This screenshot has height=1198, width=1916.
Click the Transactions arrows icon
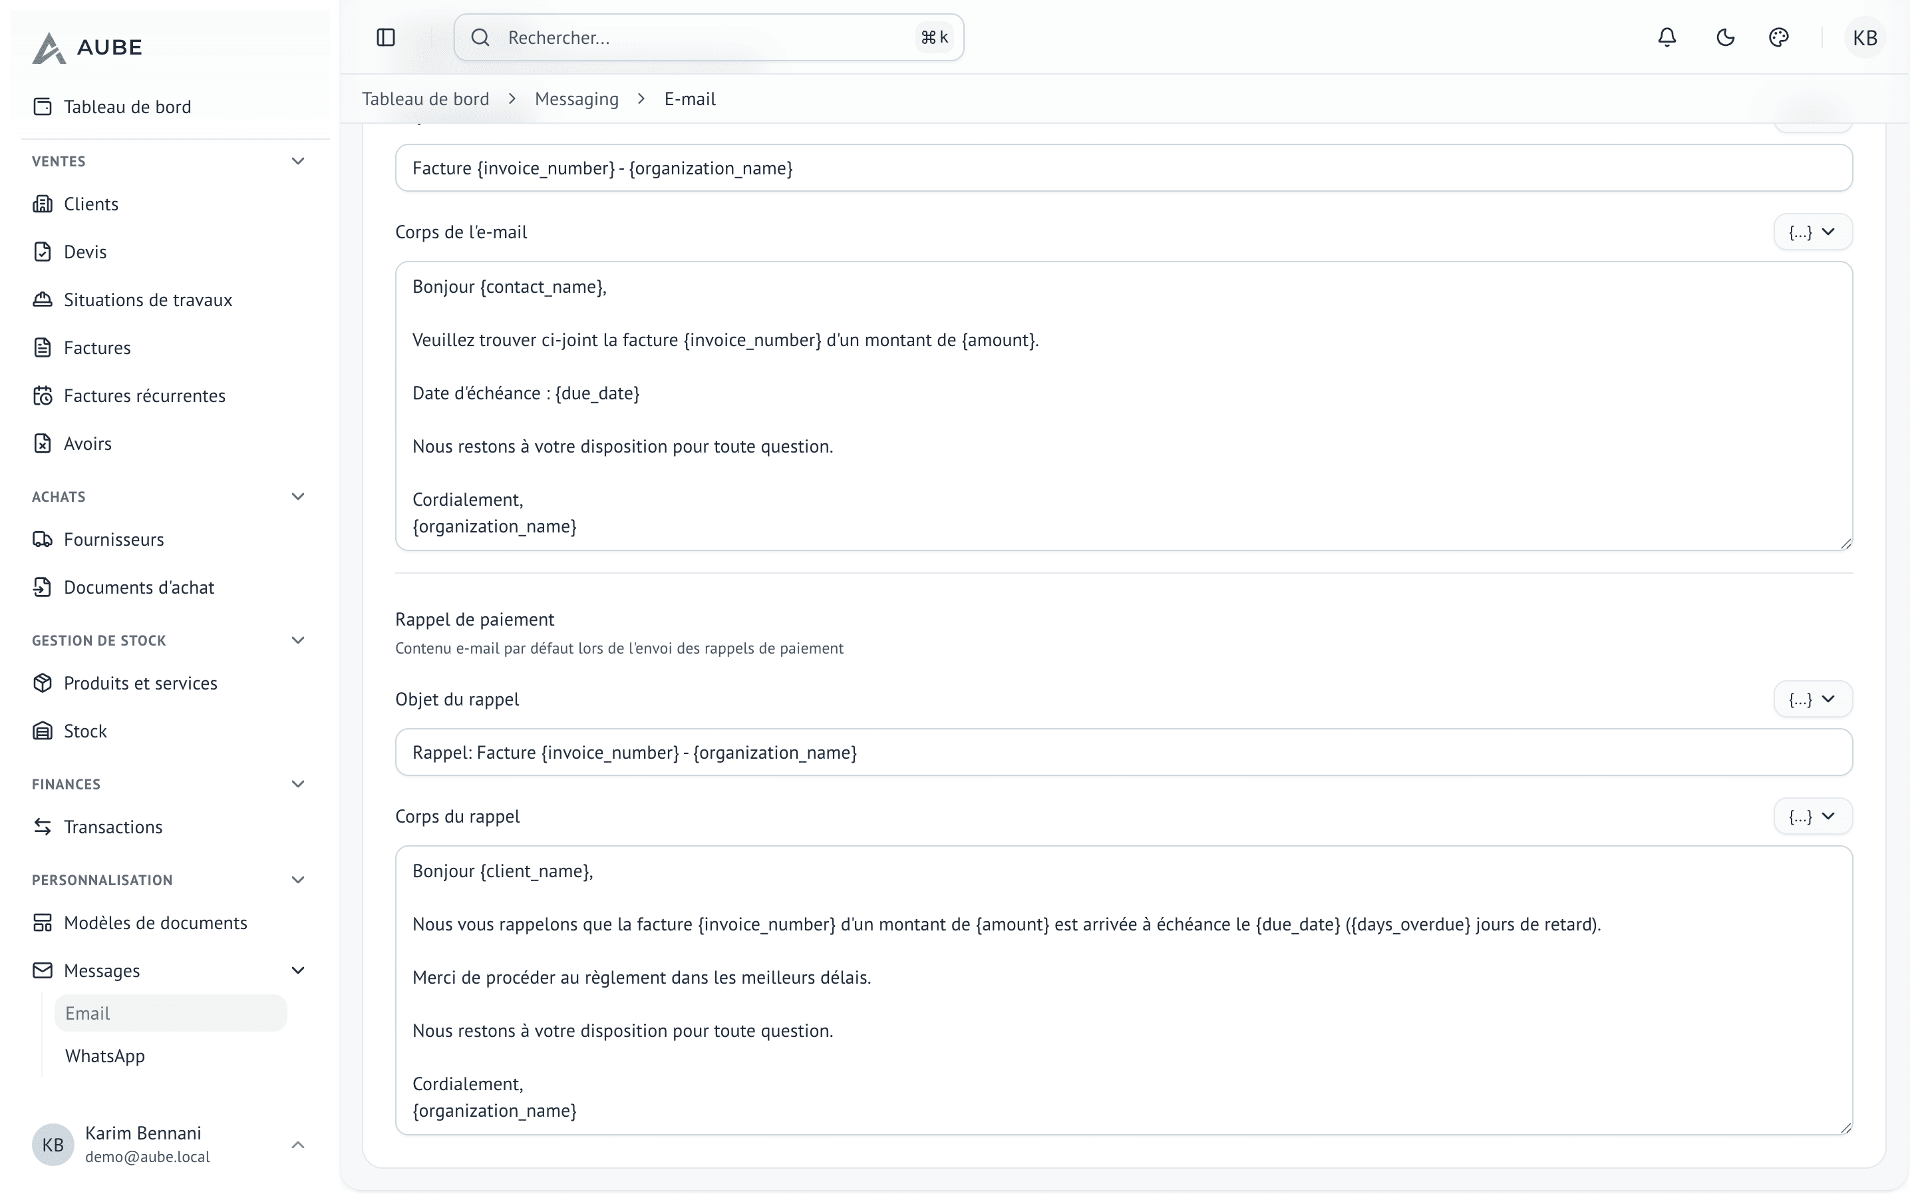(x=43, y=827)
